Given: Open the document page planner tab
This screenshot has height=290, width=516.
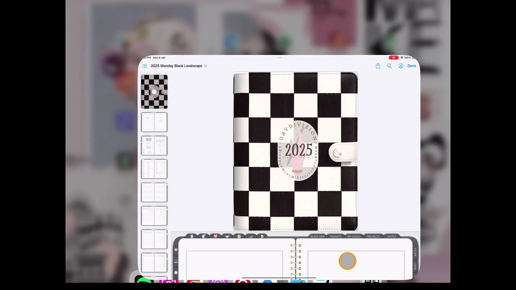Looking at the screenshot, I should click(x=262, y=236).
